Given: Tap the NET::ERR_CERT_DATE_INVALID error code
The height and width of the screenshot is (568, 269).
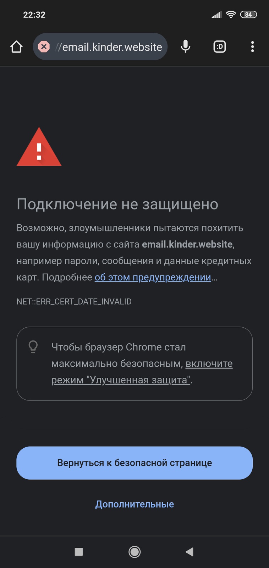Looking at the screenshot, I should [x=74, y=302].
